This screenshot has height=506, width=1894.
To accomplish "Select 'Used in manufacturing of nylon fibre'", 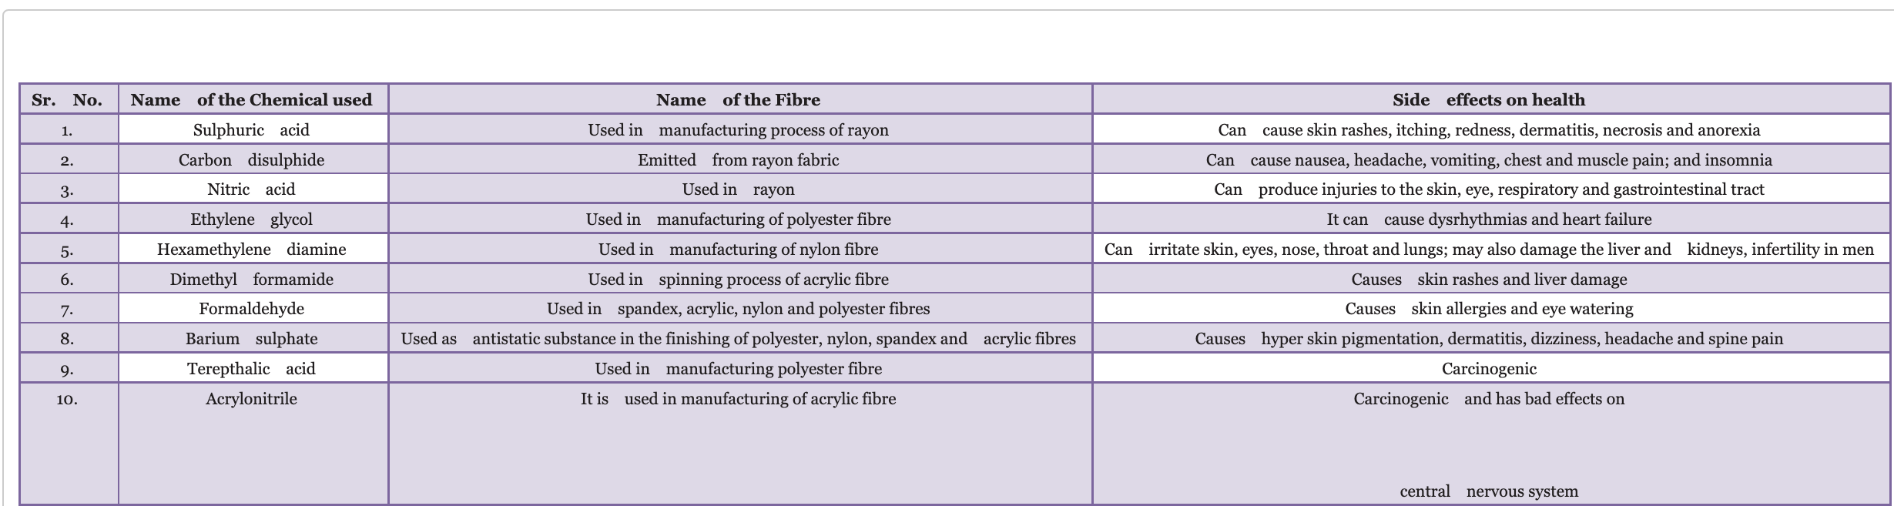I will point(739,249).
